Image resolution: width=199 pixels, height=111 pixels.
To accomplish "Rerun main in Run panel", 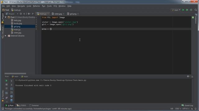I will [6, 81].
